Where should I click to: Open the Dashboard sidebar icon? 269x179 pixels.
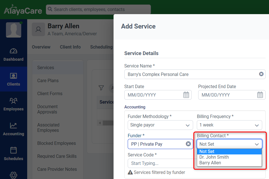click(13, 55)
